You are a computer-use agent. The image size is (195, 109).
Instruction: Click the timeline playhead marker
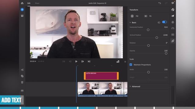tap(76, 84)
